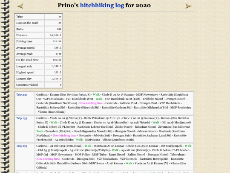Select the 'Driving time' label
Image resolution: width=230 pixels, height=173 pixels.
pos(24,41)
